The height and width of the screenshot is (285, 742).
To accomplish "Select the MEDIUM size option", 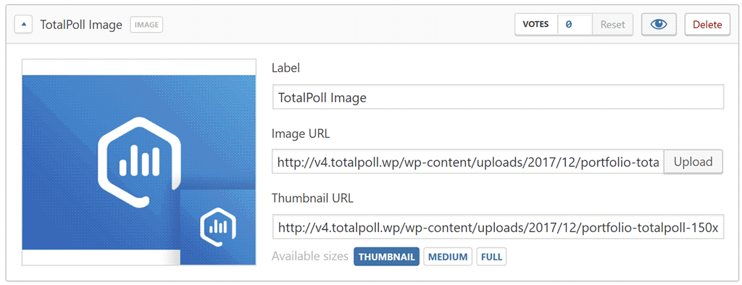I will (x=448, y=257).
